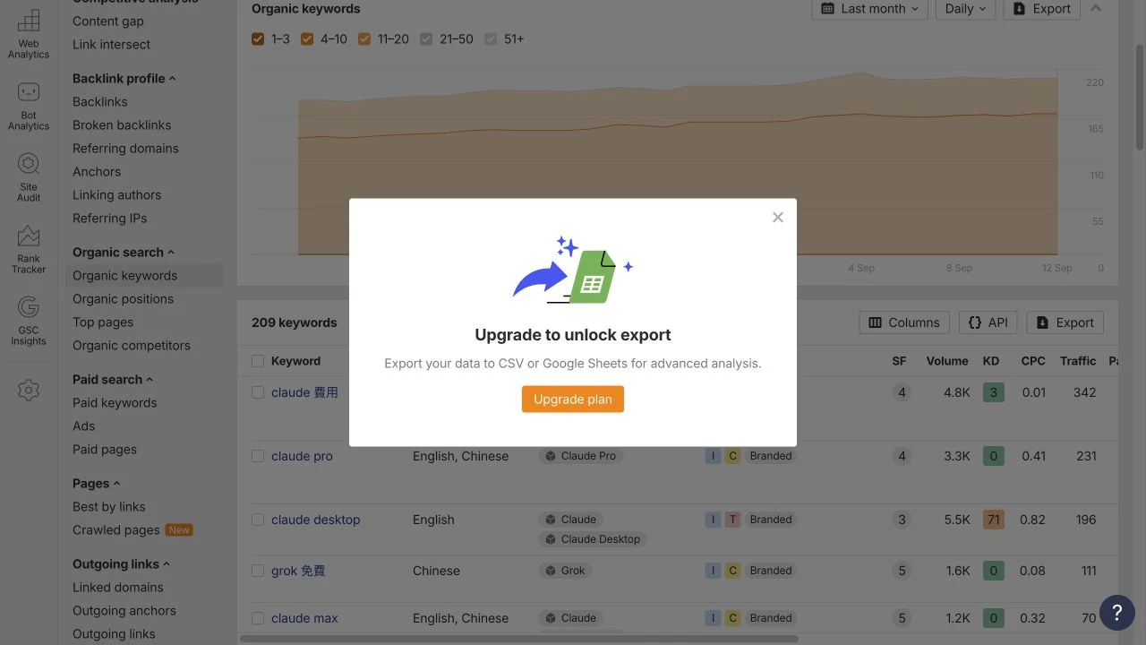Open the claude pro keyword link
Image resolution: width=1146 pixels, height=645 pixels.
click(302, 456)
